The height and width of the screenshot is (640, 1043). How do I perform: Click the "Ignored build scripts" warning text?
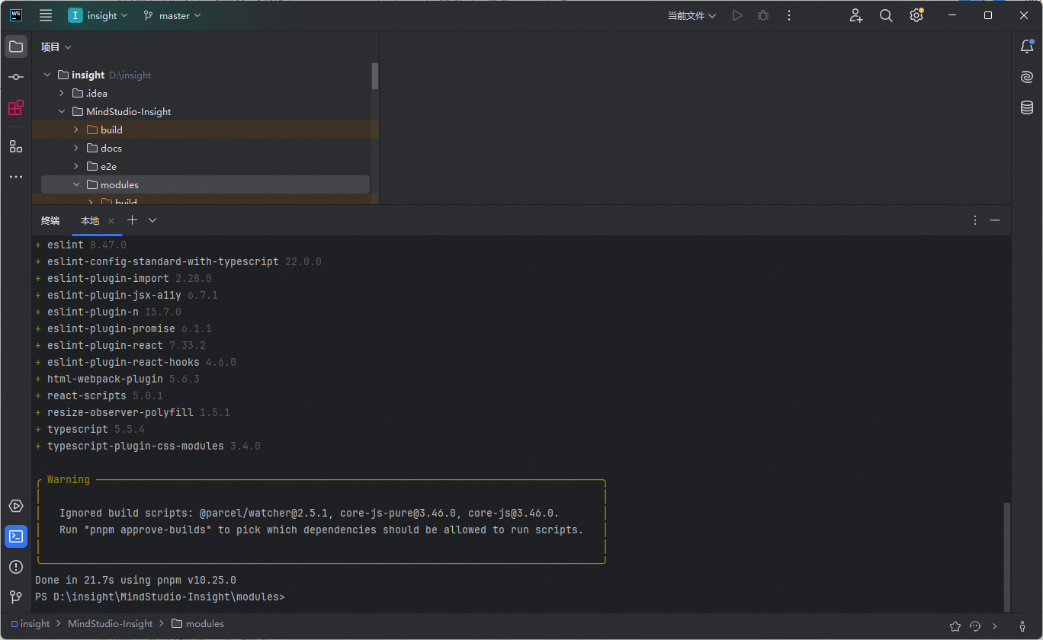coord(310,513)
